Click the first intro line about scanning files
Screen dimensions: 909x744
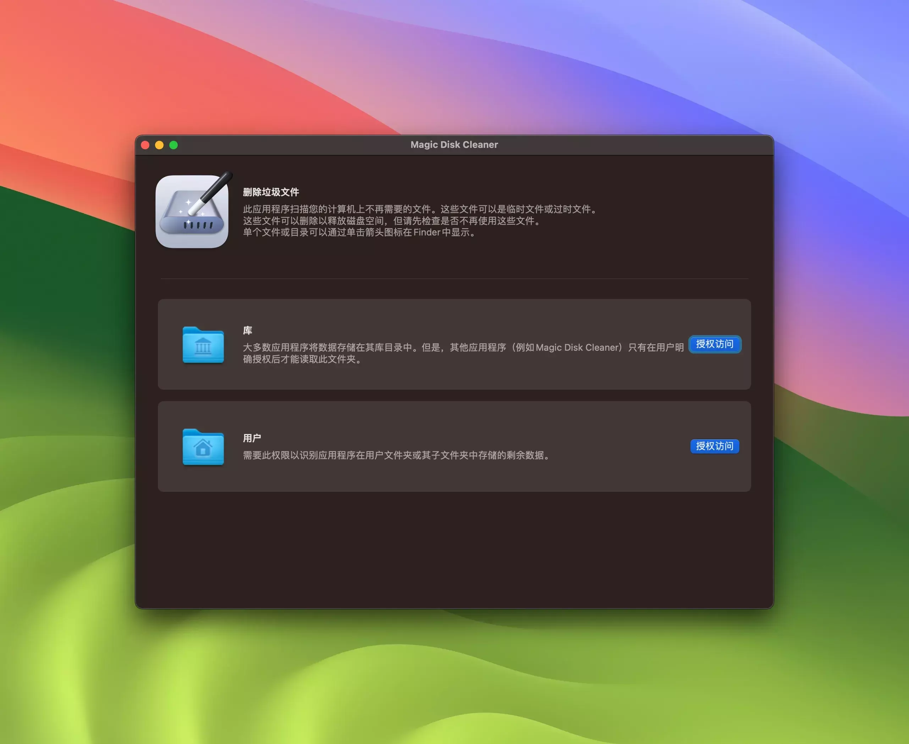coord(420,209)
